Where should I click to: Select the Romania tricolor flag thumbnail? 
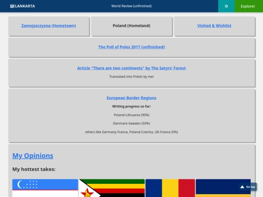tap(170, 188)
